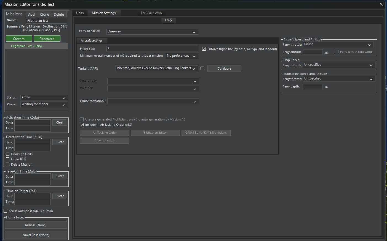Open the submarine Ferry throttle dropdown
Image resolution: width=387 pixels, height=241 pixels.
(x=339, y=79)
